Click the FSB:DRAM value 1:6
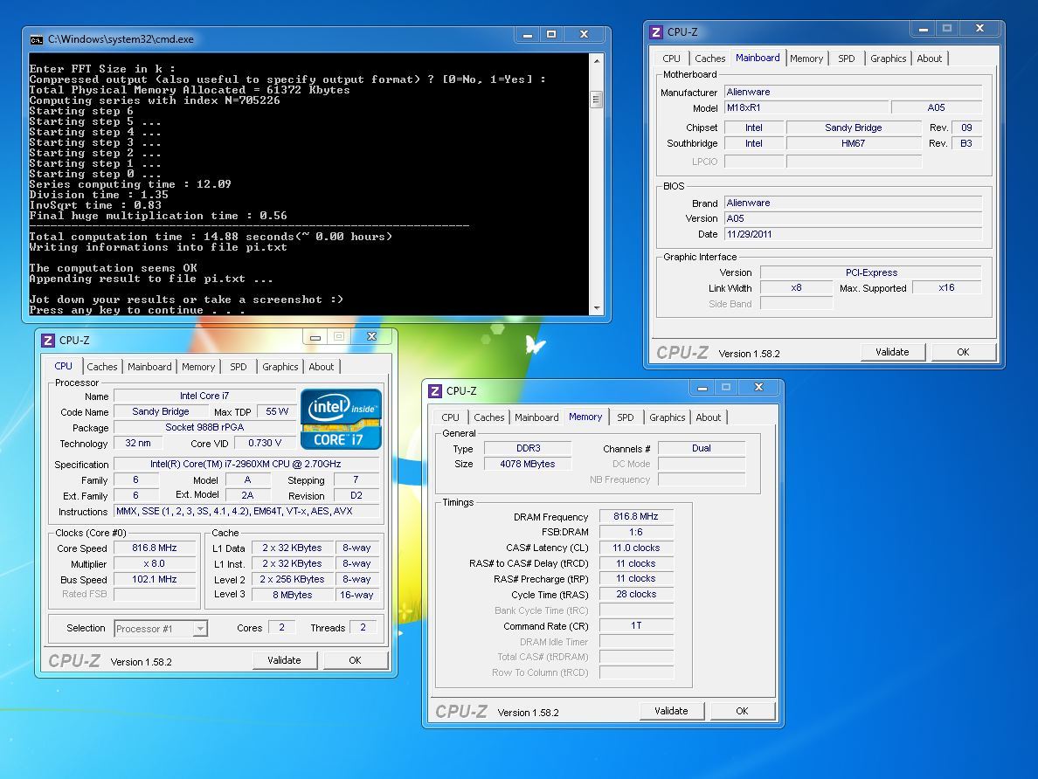1038x779 pixels. 636,532
